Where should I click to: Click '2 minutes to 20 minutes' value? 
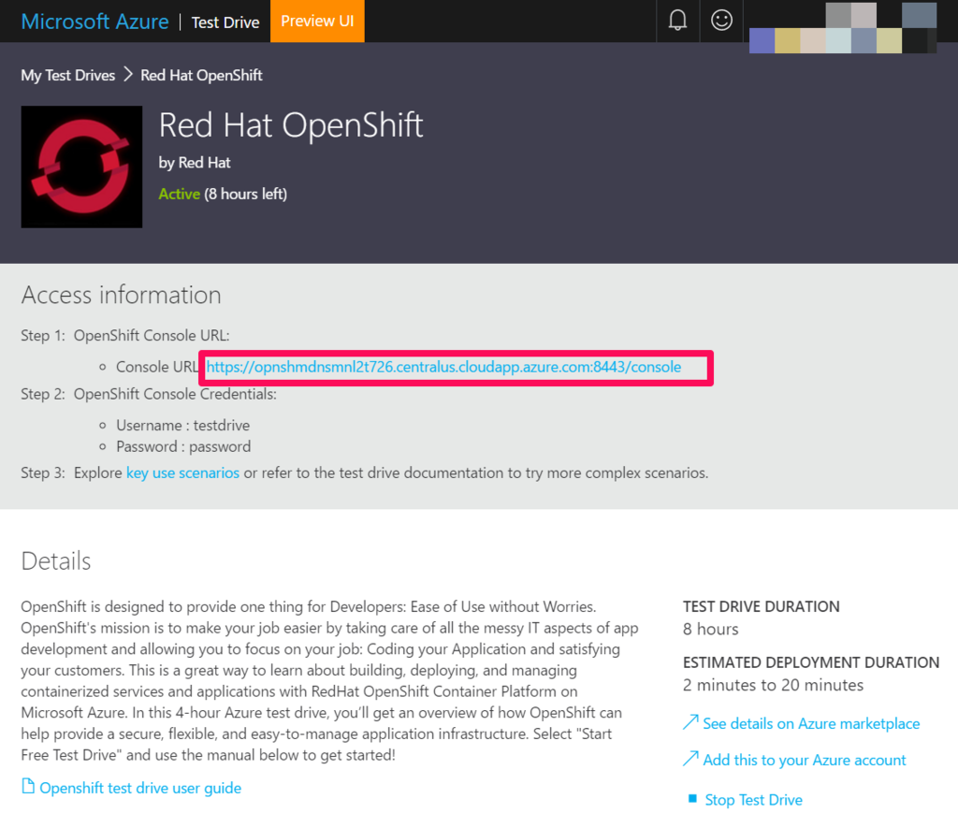pyautogui.click(x=773, y=685)
